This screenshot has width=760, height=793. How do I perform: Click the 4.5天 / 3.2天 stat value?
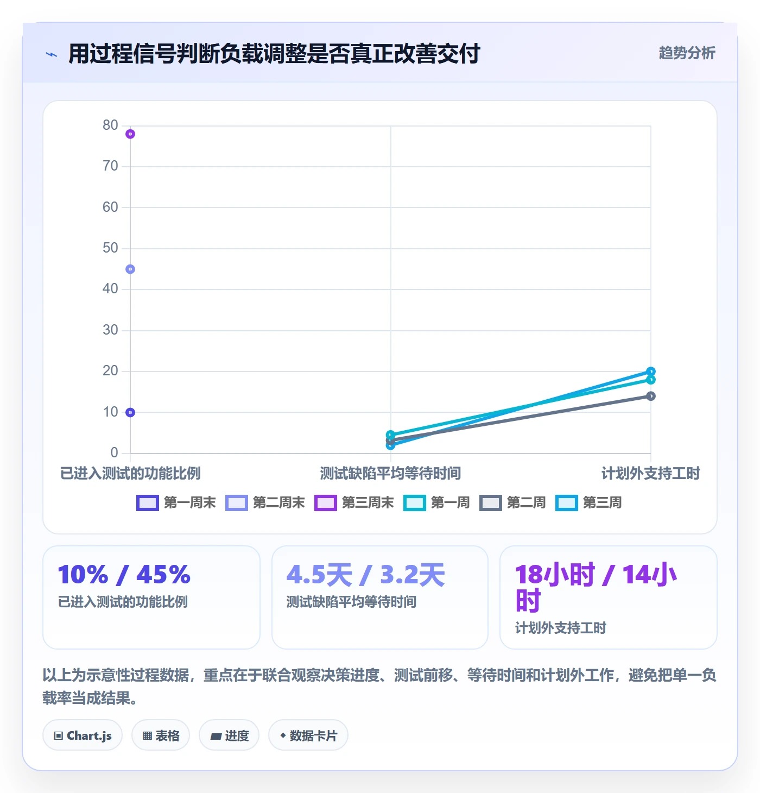click(366, 575)
